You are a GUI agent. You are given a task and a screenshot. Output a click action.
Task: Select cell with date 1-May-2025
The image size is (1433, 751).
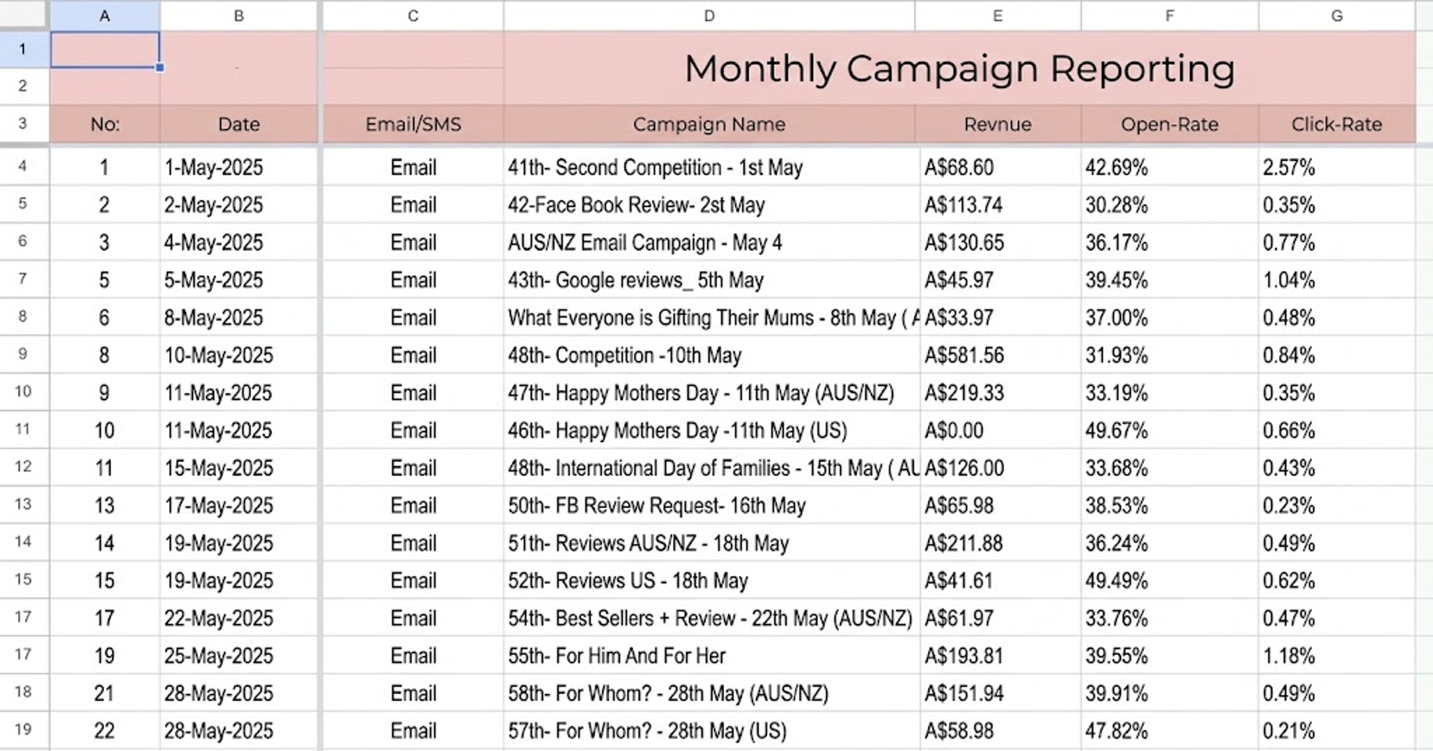[239, 167]
